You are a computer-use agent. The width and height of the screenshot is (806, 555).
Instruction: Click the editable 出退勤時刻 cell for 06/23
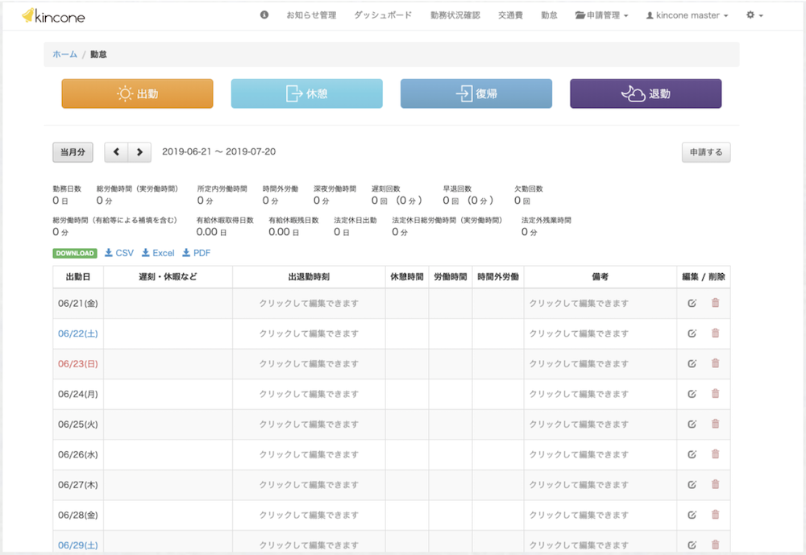pos(308,363)
